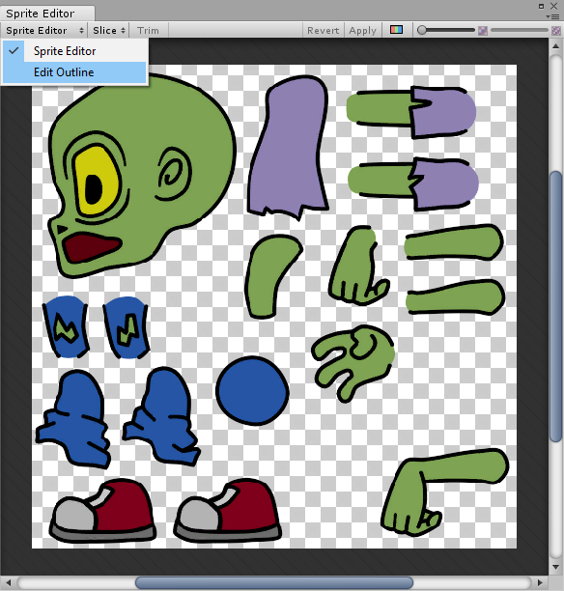Select the zombie head sprite
This screenshot has height=591, width=564.
click(141, 175)
